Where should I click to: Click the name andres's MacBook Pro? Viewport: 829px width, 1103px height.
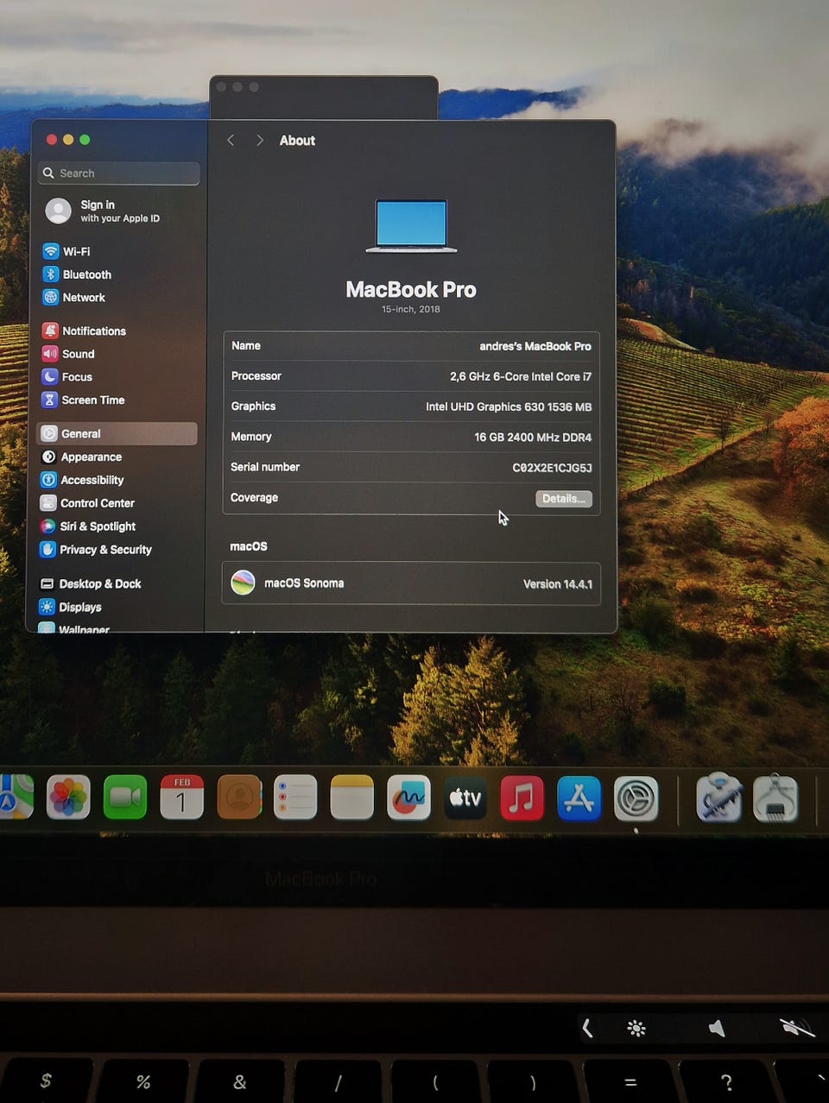(535, 346)
